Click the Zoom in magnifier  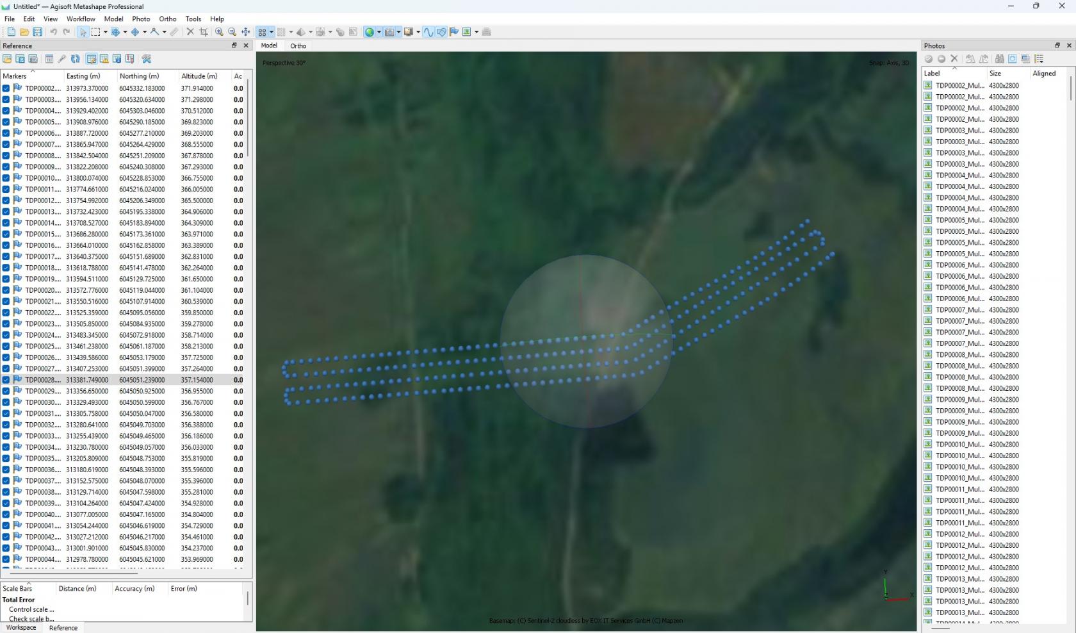[219, 32]
